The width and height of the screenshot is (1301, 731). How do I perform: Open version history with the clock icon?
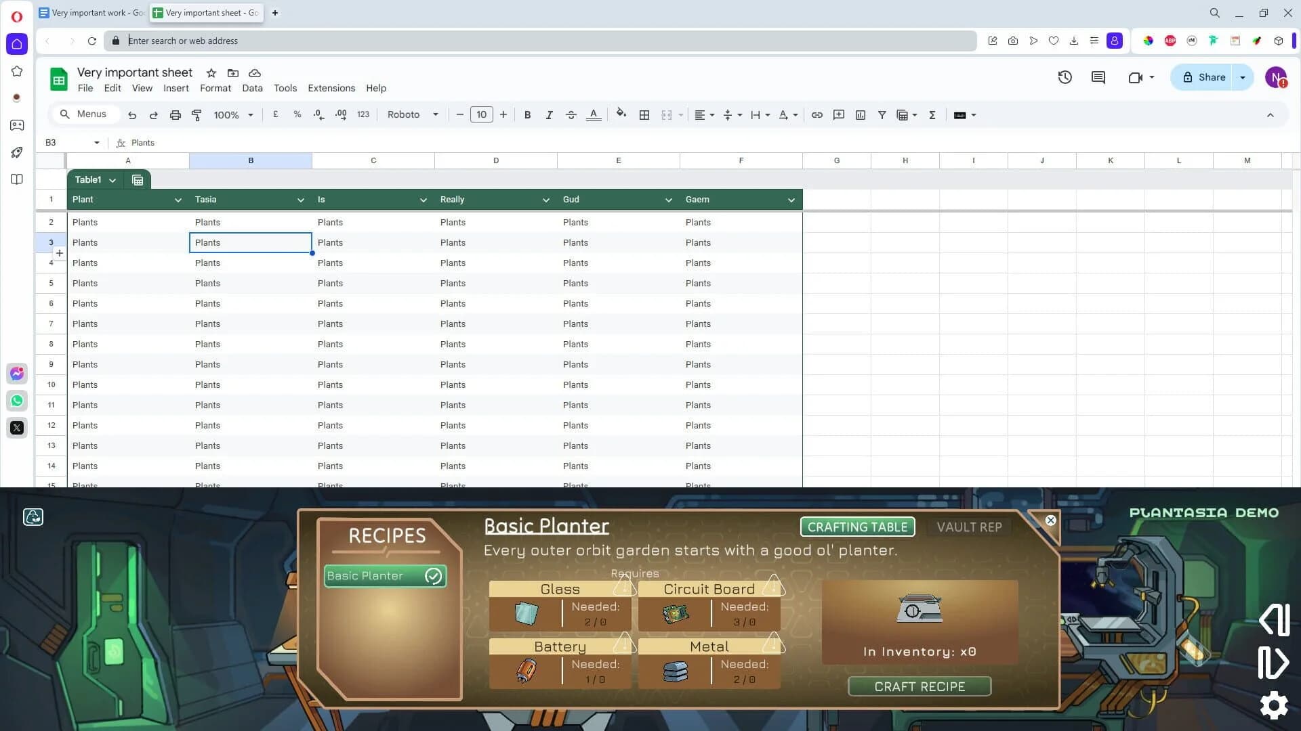pyautogui.click(x=1065, y=77)
